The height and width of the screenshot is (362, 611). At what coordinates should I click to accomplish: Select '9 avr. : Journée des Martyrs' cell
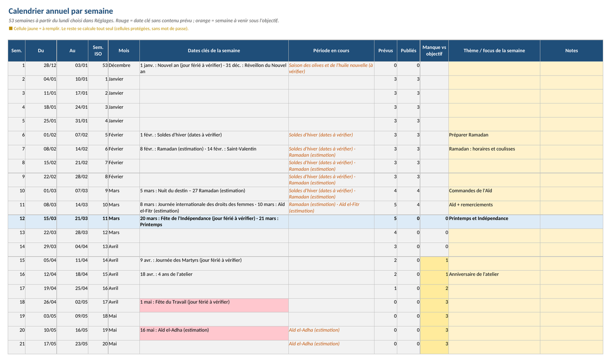[x=214, y=263]
